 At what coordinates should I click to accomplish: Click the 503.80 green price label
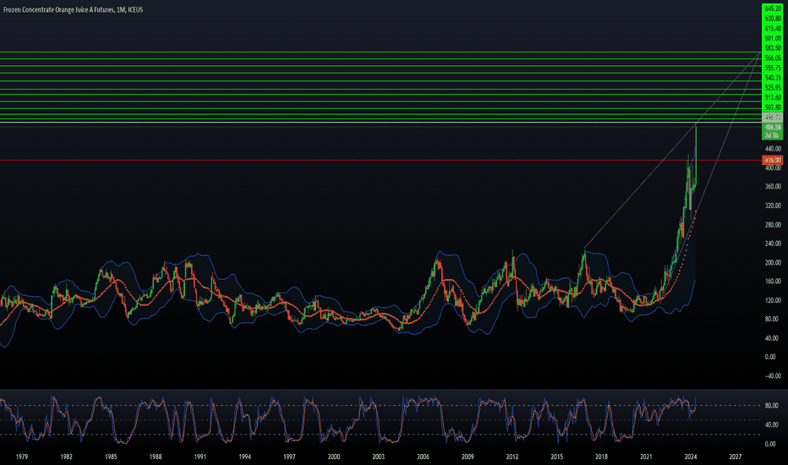coord(773,107)
